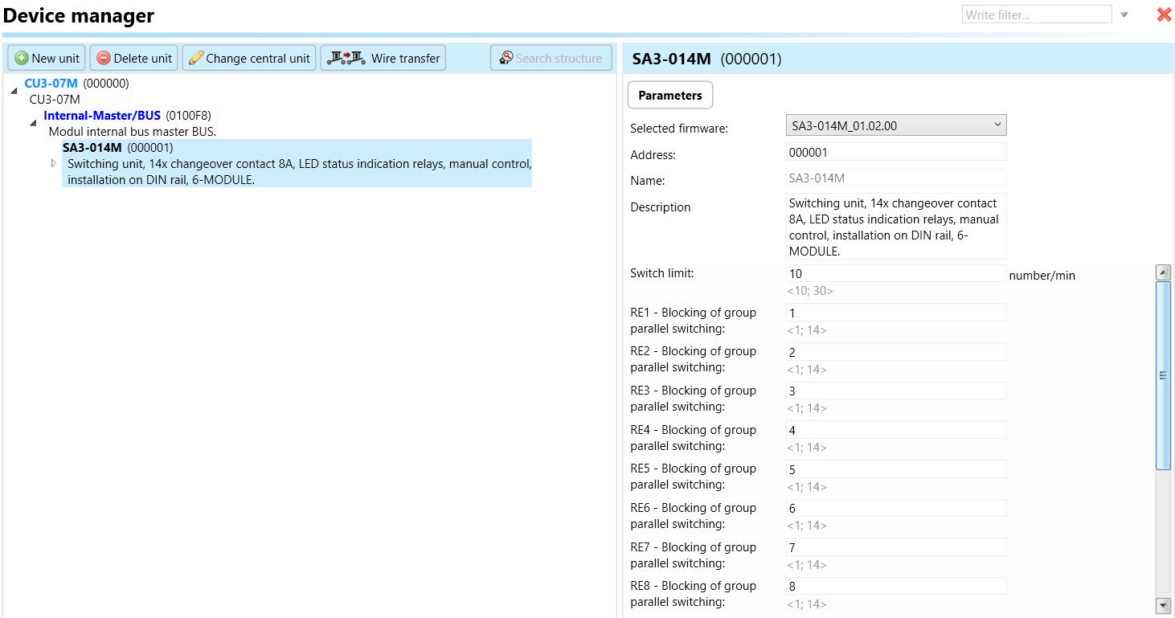Click the parameters scrollbar up arrow
The width and height of the screenshot is (1175, 618).
point(1162,272)
